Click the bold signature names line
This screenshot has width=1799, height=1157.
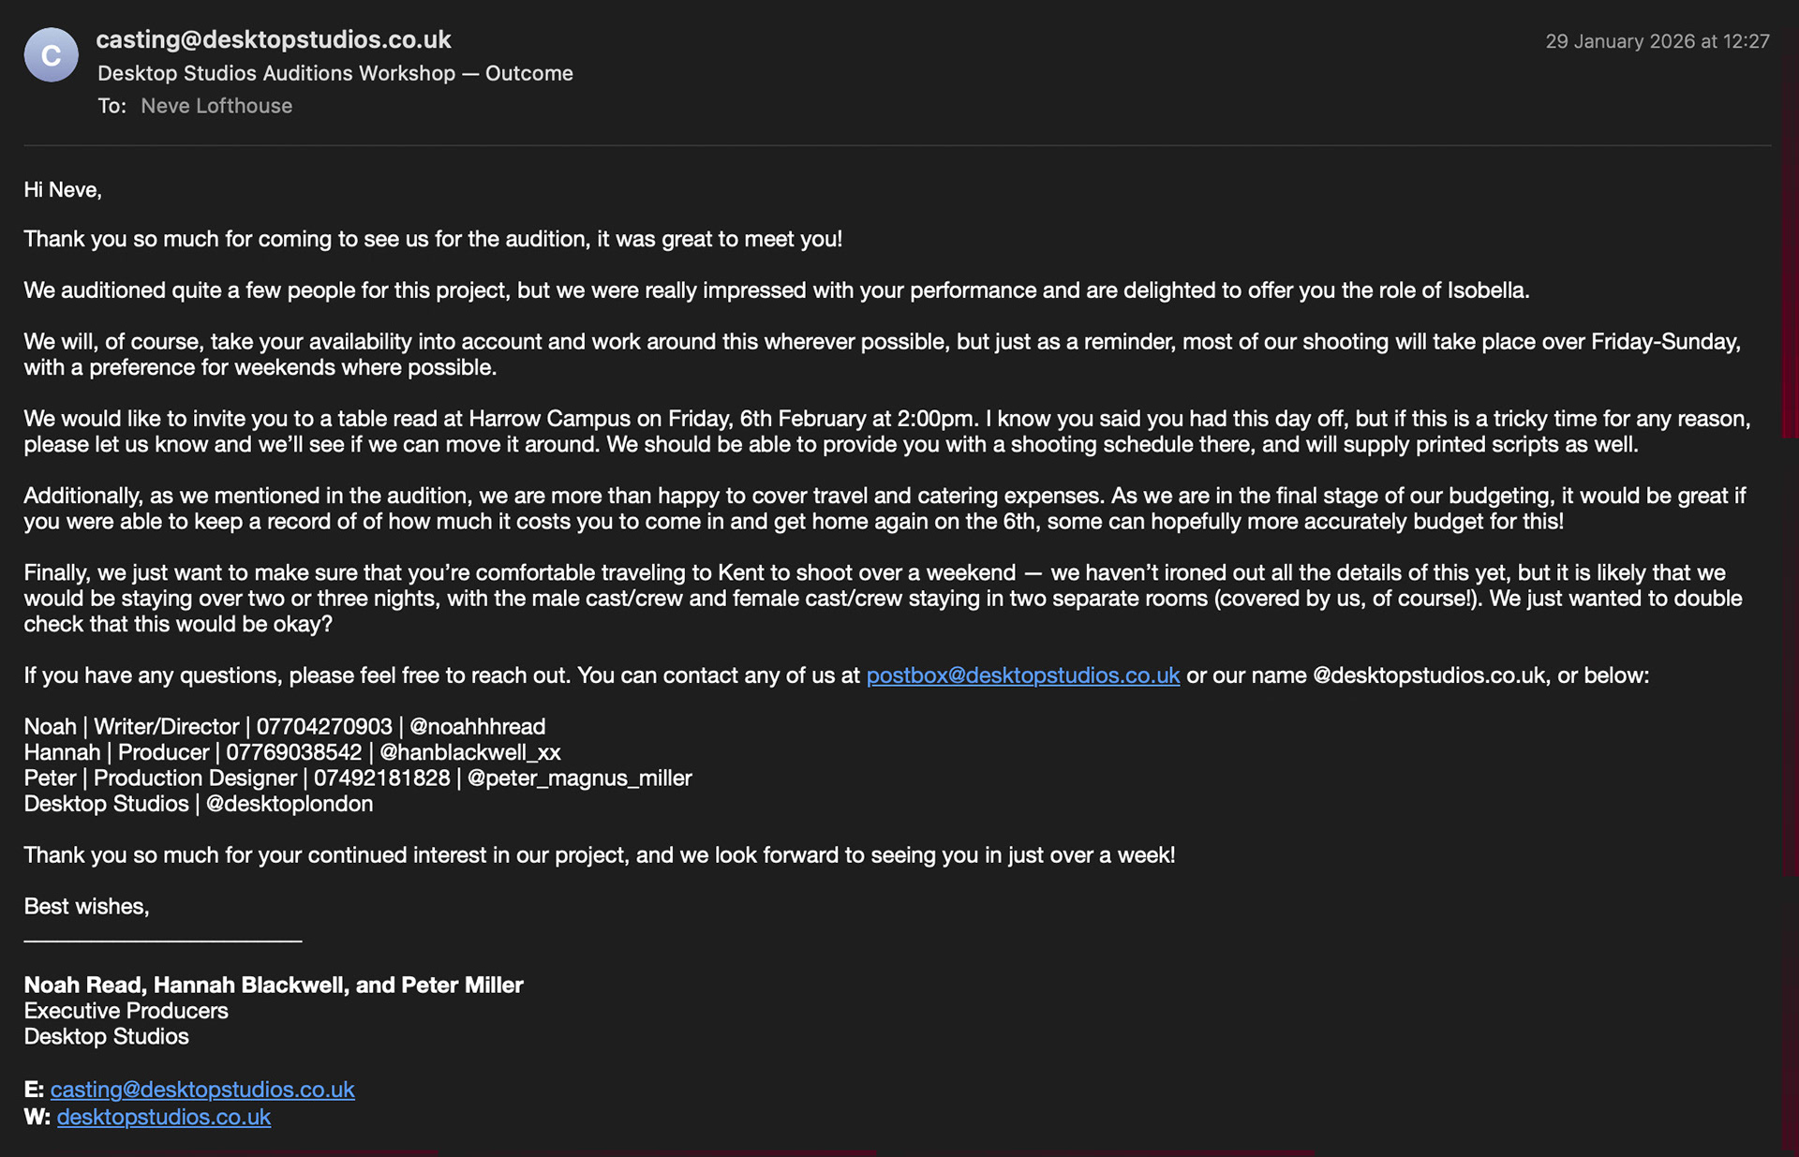point(274,986)
